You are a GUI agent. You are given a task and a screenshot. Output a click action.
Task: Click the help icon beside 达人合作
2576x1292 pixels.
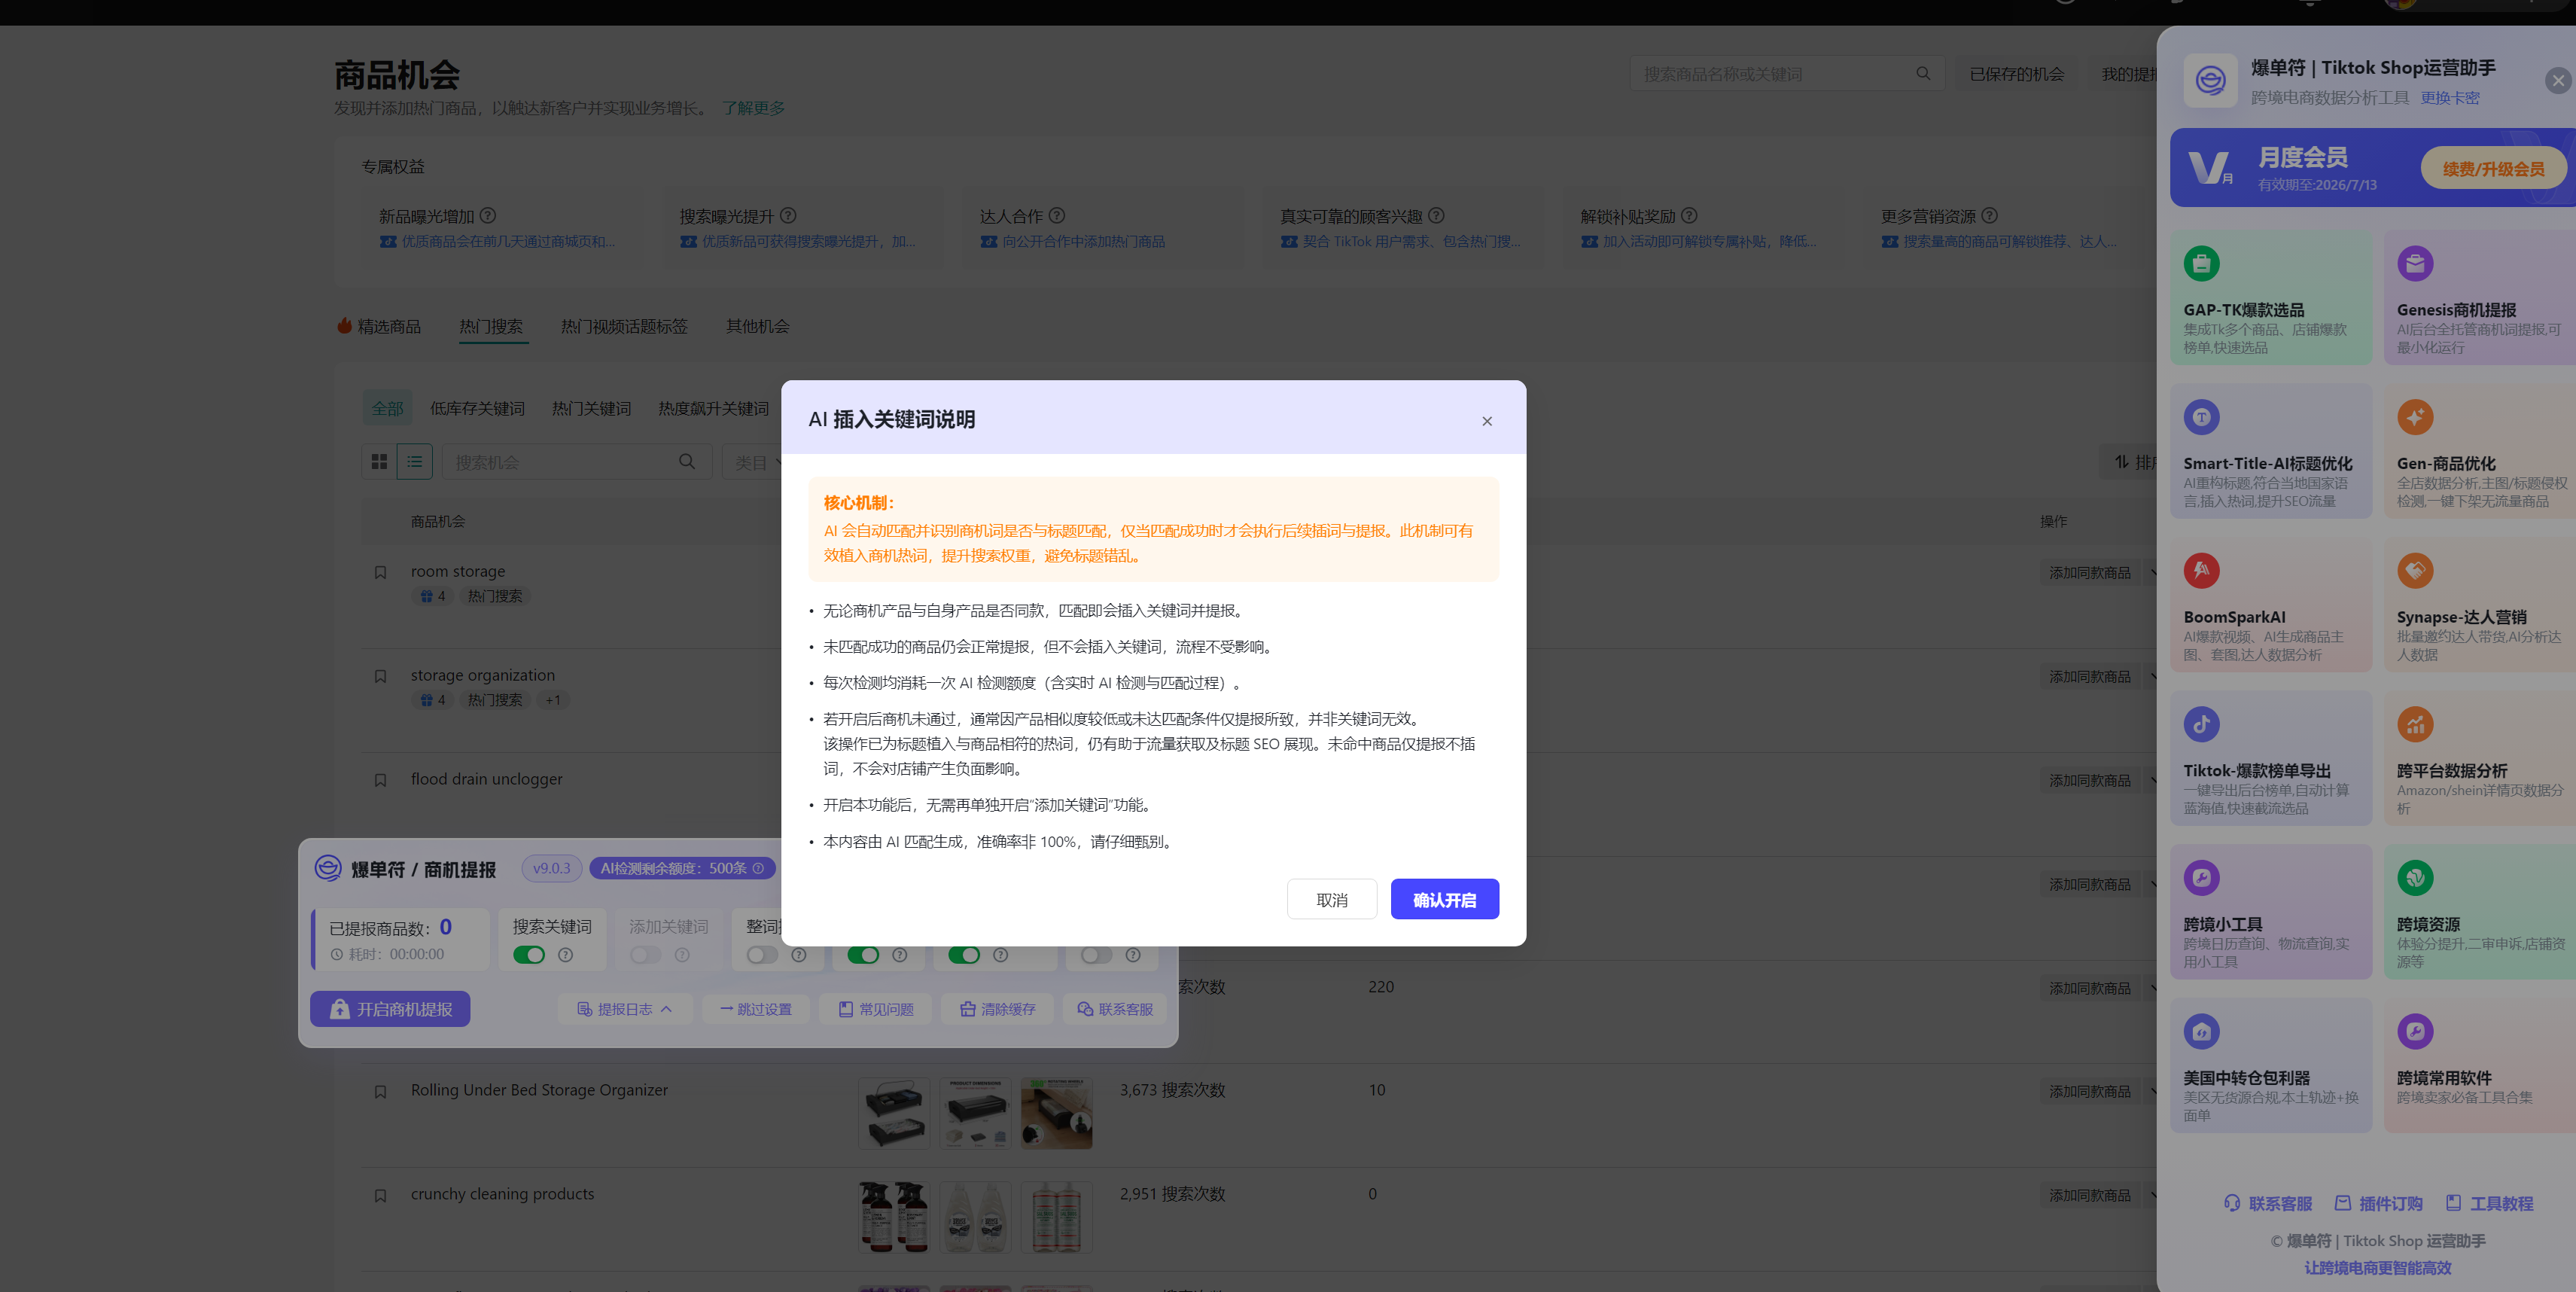pyautogui.click(x=1057, y=215)
